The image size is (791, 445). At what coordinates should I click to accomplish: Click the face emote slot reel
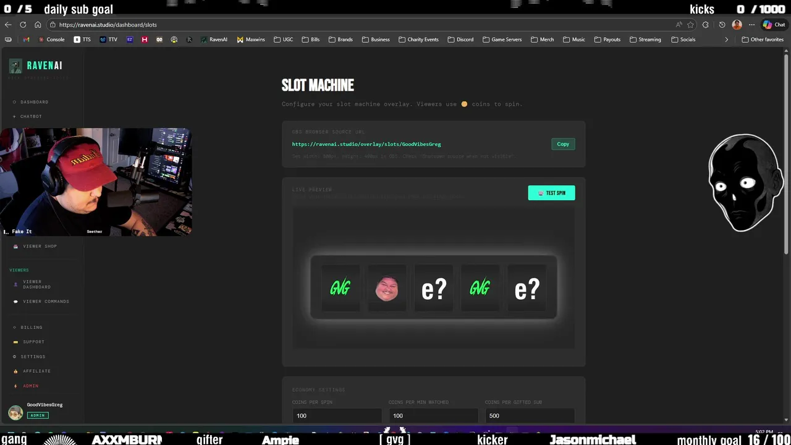(x=387, y=288)
